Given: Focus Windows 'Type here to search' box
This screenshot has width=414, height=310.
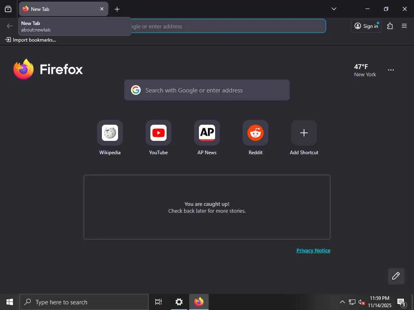Looking at the screenshot, I should point(84,302).
